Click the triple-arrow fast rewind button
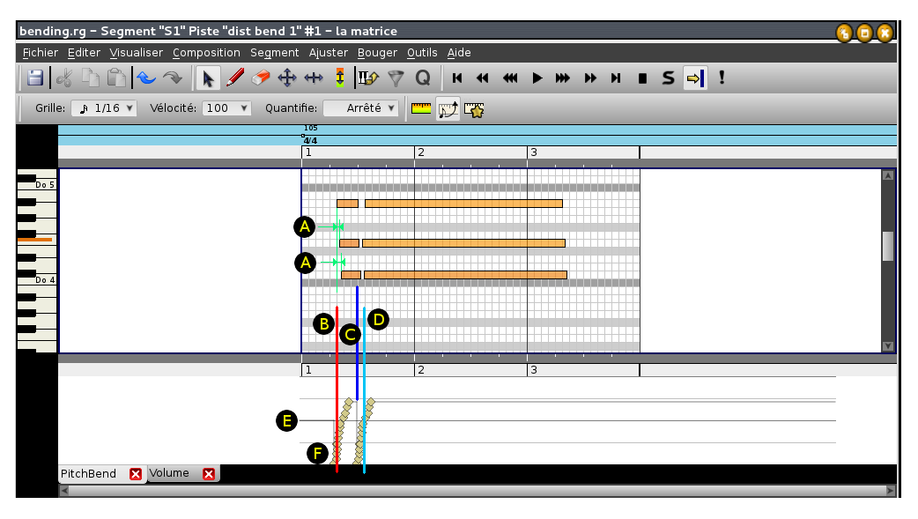918x519 pixels. (510, 78)
